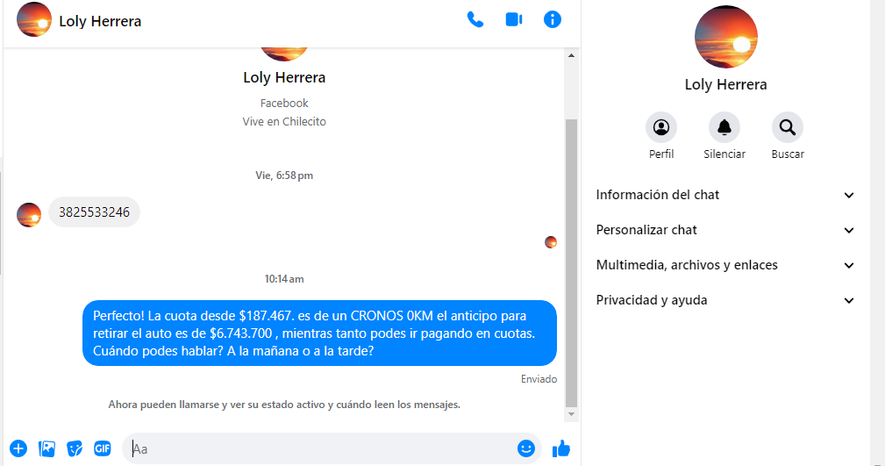Click the chat scrollbar thumb

coord(571,262)
